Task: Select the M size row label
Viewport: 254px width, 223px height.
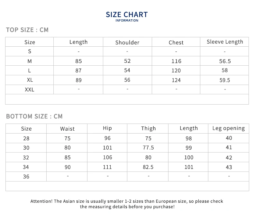Action: [x=30, y=61]
